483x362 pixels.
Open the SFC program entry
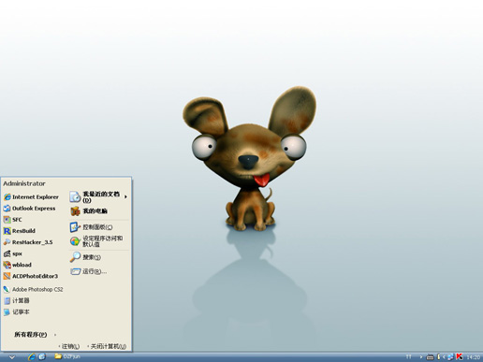coord(13,220)
